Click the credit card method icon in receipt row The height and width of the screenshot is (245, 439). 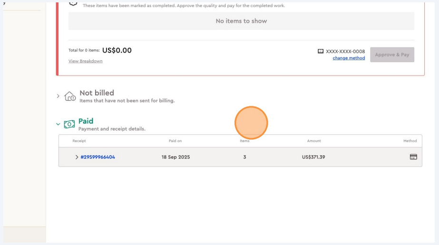pyautogui.click(x=413, y=157)
